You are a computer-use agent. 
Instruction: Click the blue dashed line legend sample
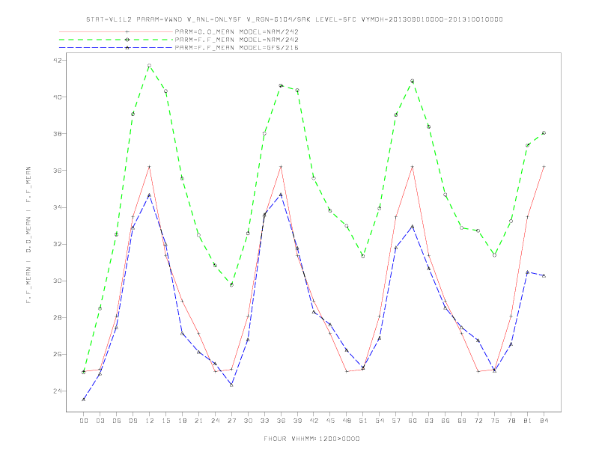116,48
